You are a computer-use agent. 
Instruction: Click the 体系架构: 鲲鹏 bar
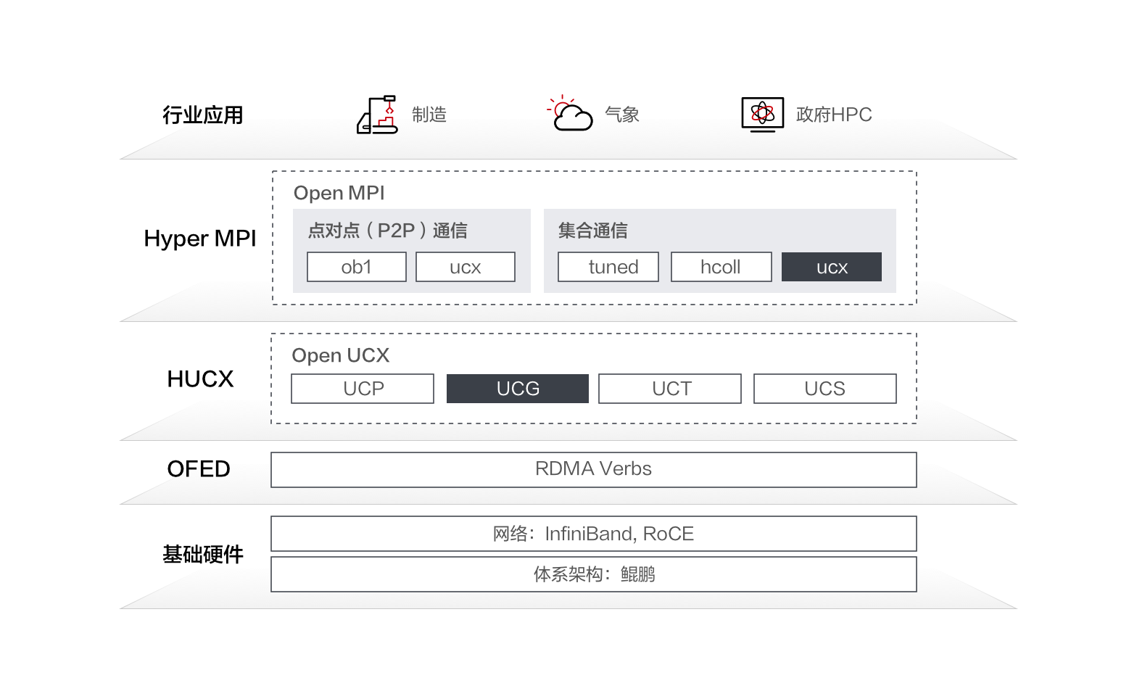coord(594,574)
